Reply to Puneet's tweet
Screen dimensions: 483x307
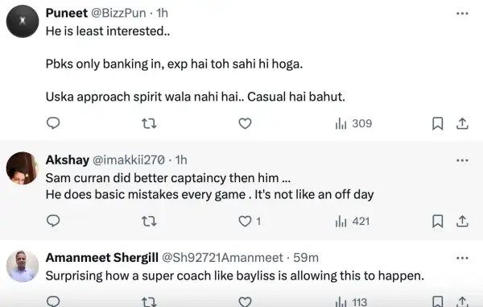[x=53, y=123]
